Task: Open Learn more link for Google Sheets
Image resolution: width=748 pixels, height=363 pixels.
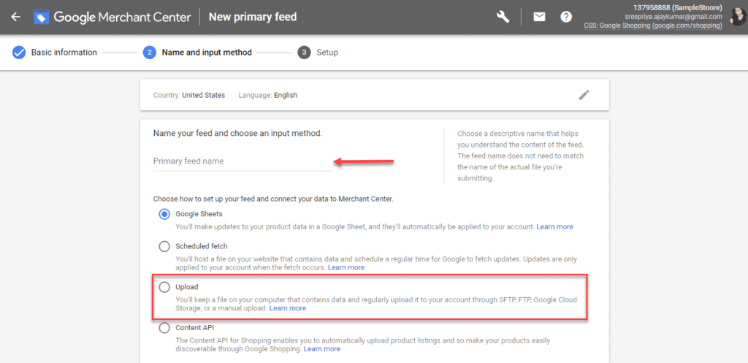Action: pyautogui.click(x=554, y=227)
